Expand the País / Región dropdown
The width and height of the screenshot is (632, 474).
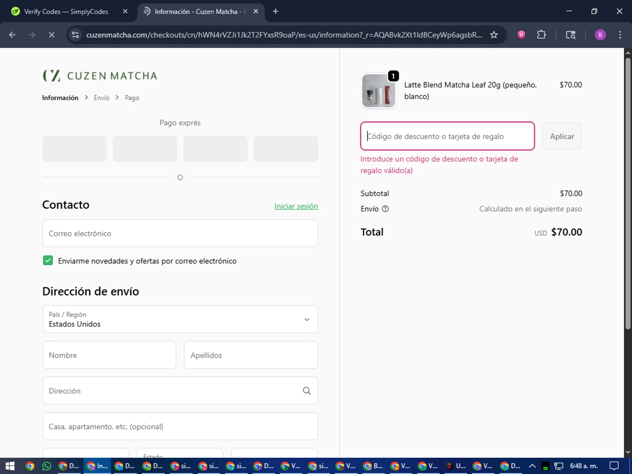pyautogui.click(x=180, y=319)
